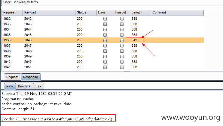Click the length value 342

[134, 40]
